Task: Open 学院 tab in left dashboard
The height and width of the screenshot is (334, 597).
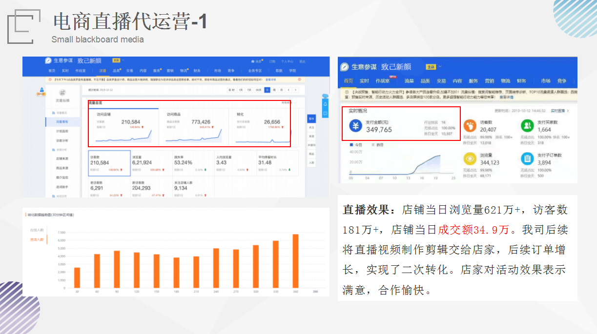Action: pos(292,71)
